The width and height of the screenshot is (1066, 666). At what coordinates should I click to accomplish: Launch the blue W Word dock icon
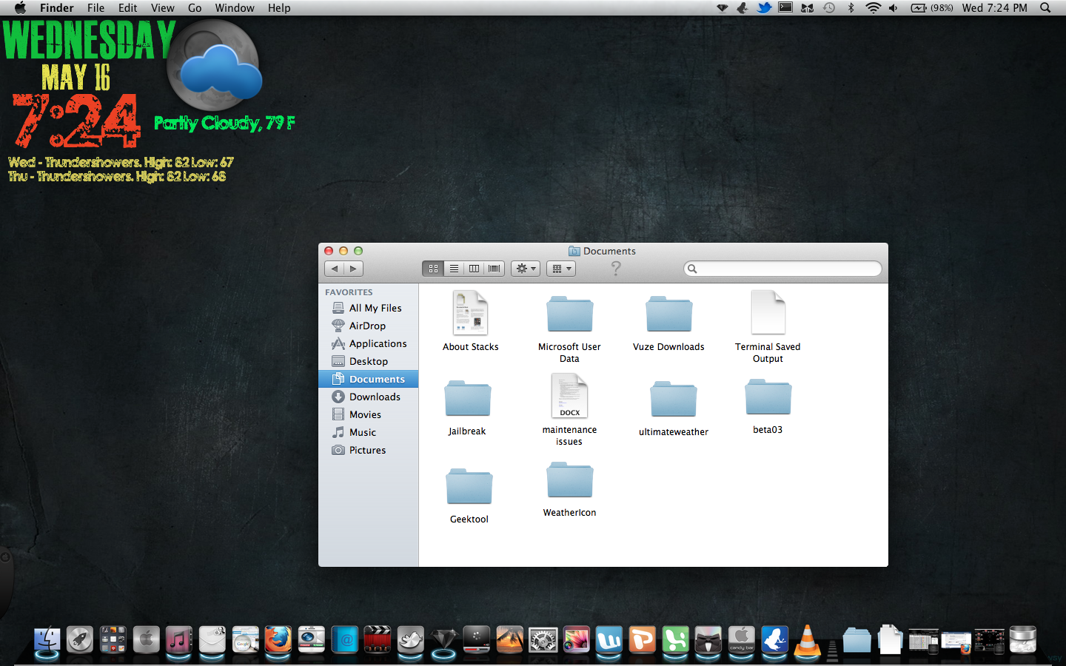click(x=609, y=639)
